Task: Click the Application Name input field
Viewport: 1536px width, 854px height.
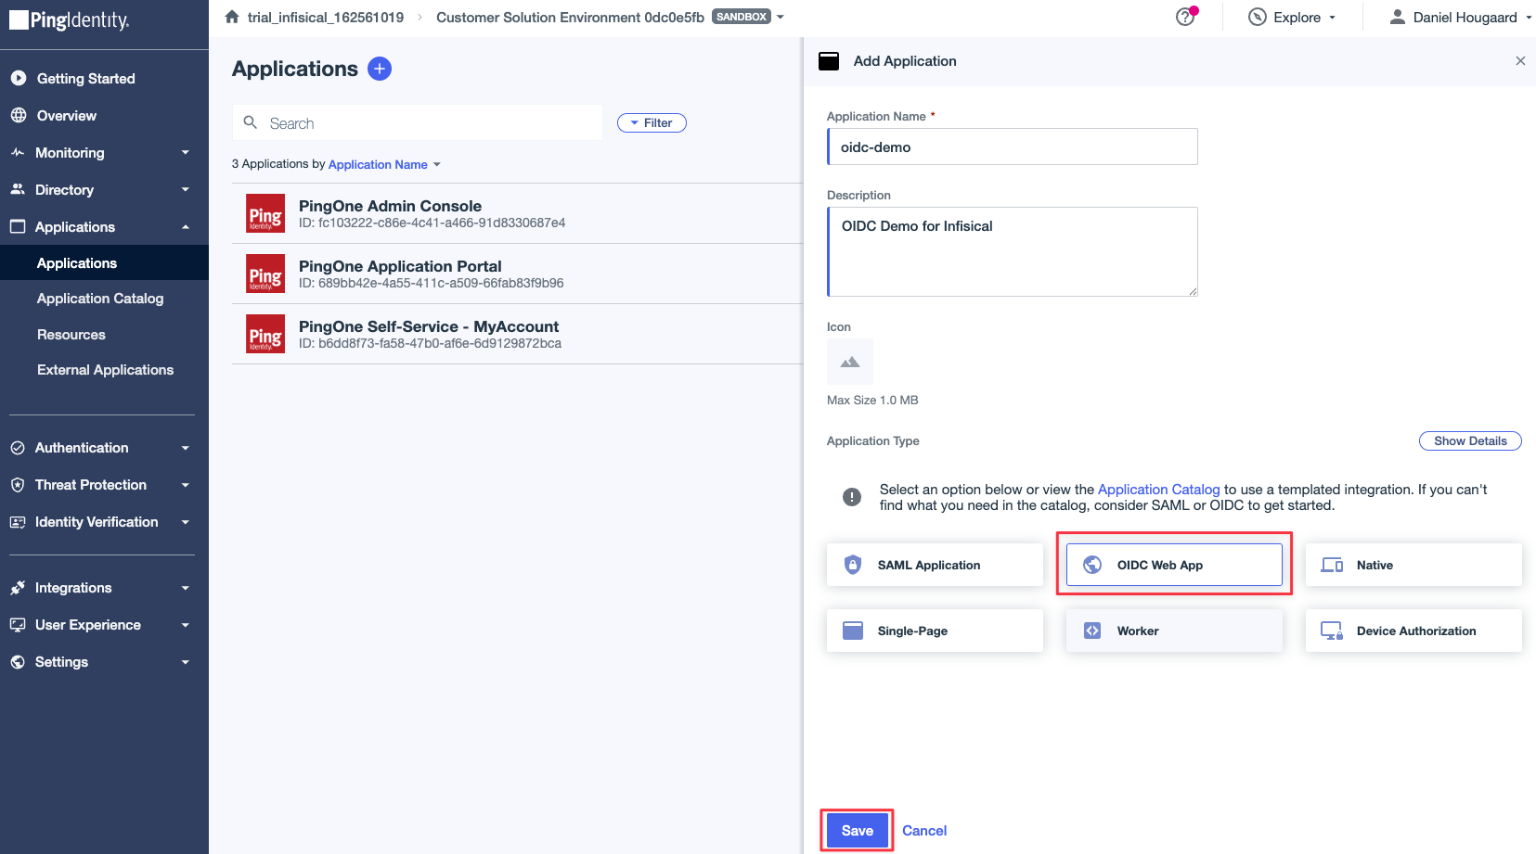Action: coord(1013,147)
